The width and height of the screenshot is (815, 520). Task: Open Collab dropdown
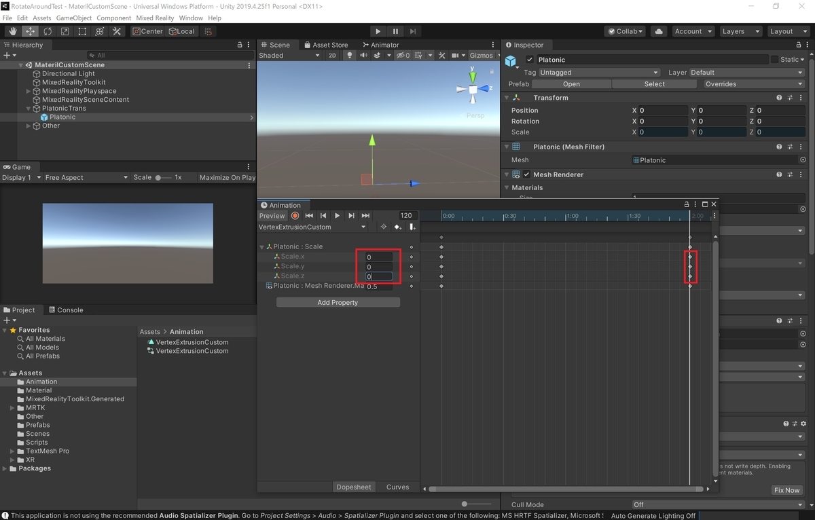point(626,31)
